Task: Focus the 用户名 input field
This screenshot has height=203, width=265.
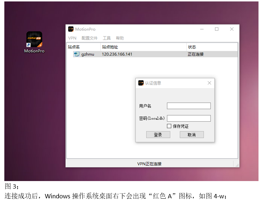Action: point(188,106)
